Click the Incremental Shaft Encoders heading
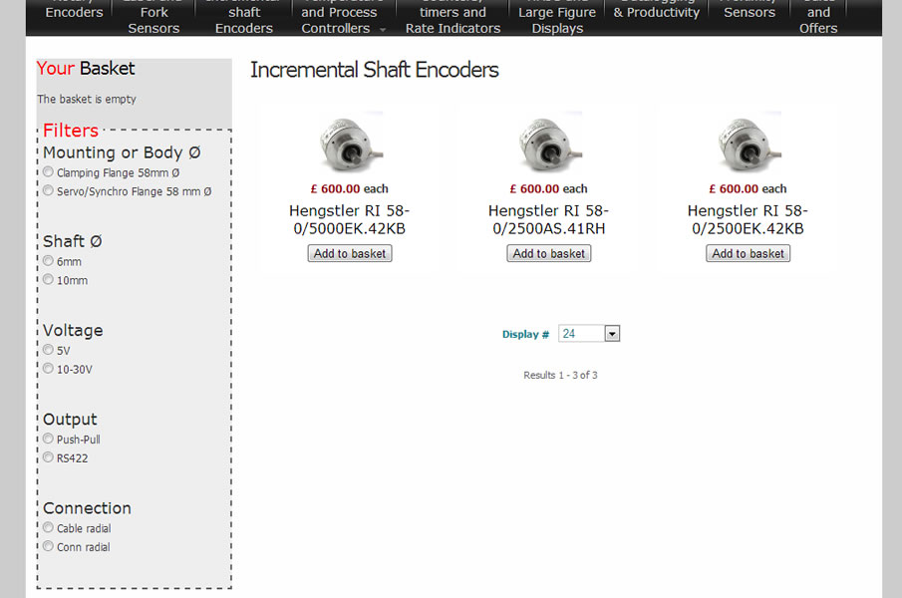Screen dimensions: 902x598 (375, 70)
